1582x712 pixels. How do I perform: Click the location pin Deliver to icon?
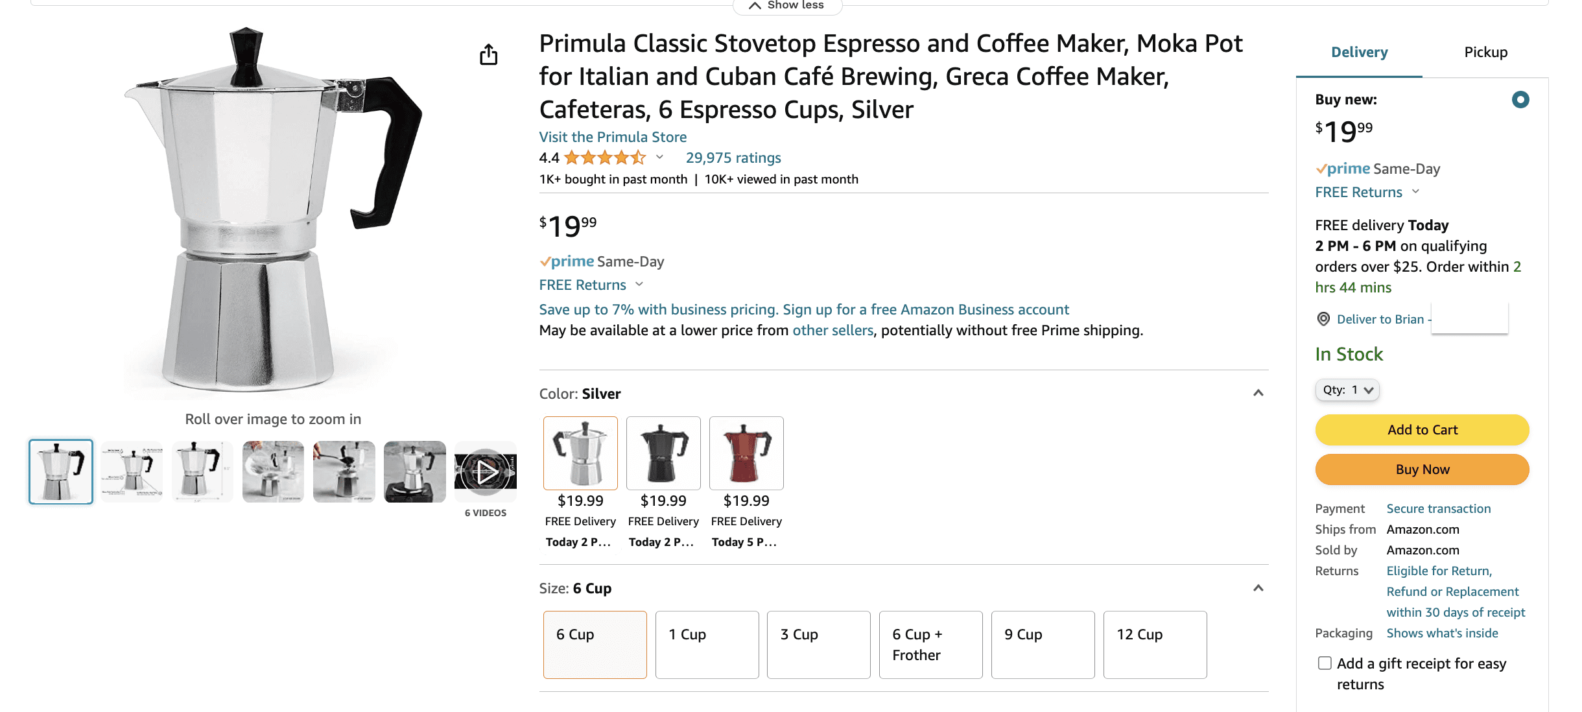click(x=1323, y=319)
